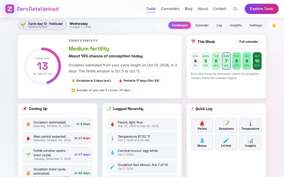Screen dimensions: 284x177
Task: Click "in 3 days" in Ovulation row
Action: (x=83, y=124)
